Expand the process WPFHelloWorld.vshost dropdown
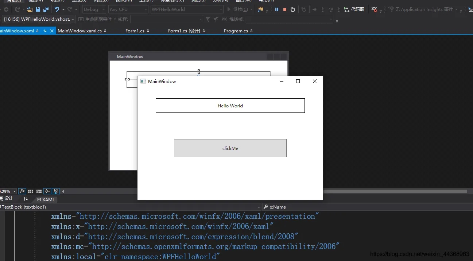 (73, 19)
